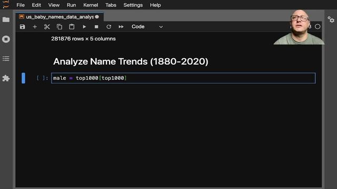Viewport: 337px width, 189px height.
Task: Click into the code cell with male = top1000
Action: [183, 78]
